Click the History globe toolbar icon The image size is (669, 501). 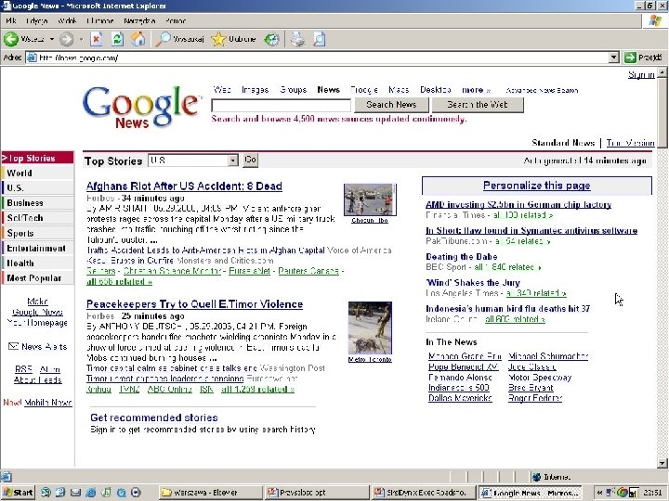point(271,39)
